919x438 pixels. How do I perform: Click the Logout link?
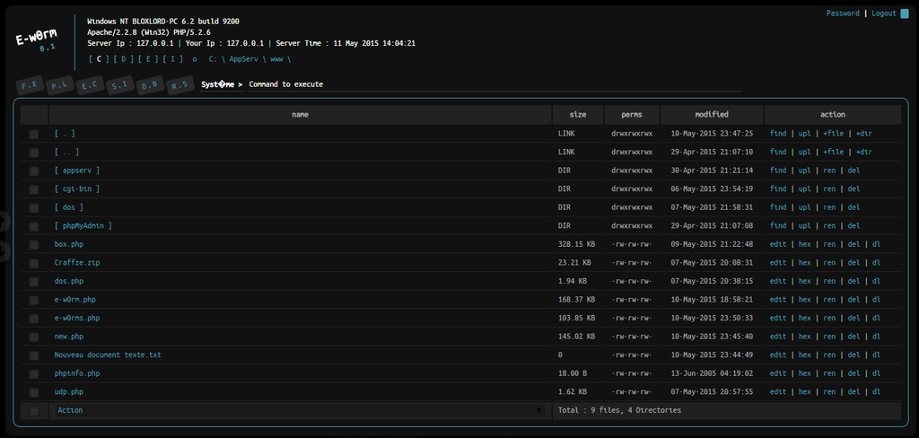click(884, 13)
